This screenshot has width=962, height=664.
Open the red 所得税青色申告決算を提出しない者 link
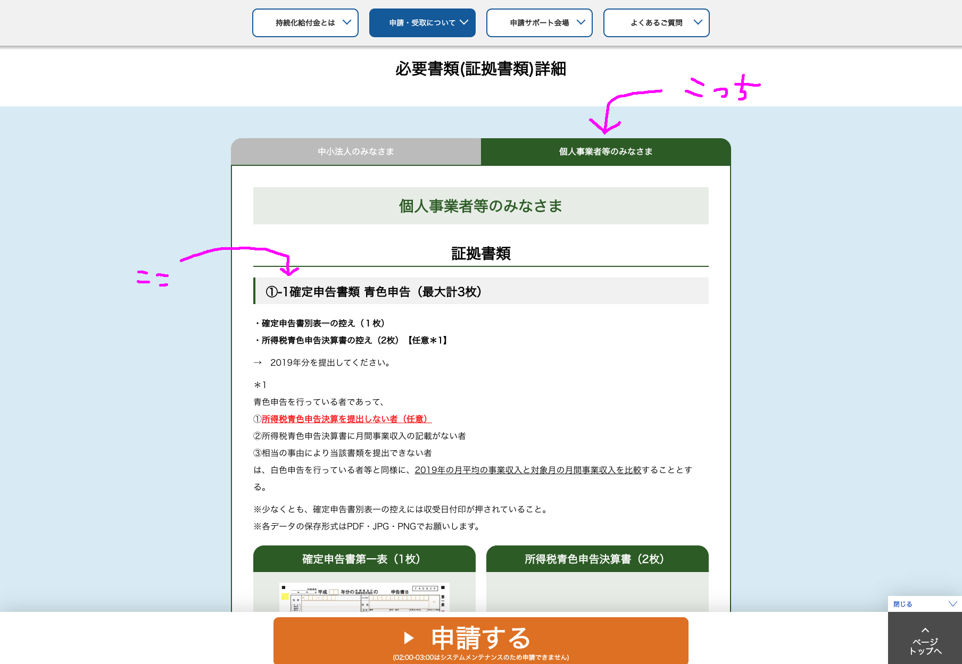(x=346, y=419)
